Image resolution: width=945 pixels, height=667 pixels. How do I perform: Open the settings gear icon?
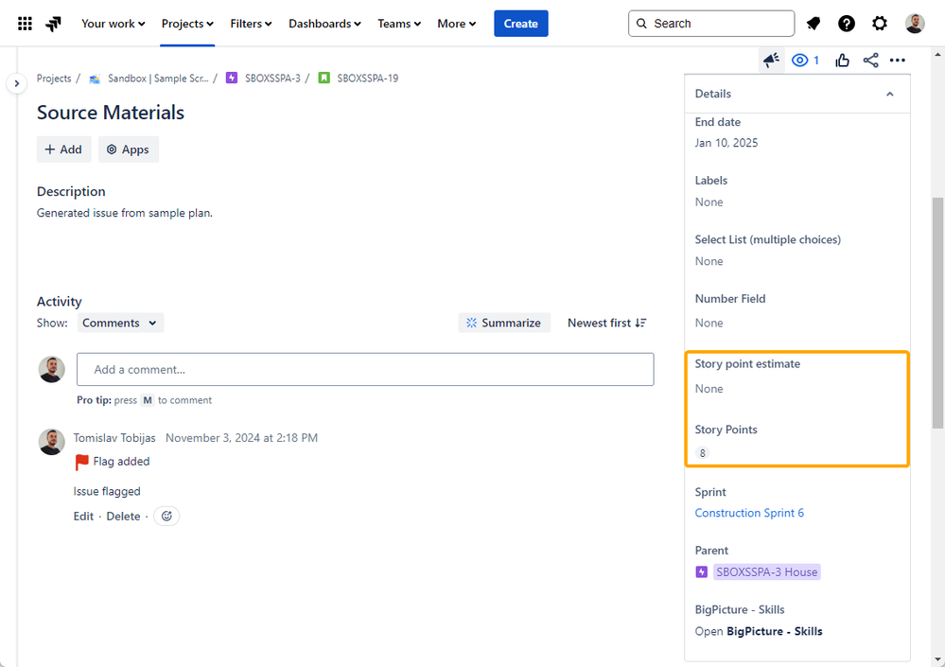880,24
